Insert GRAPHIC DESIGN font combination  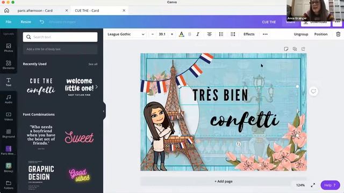(x=41, y=175)
